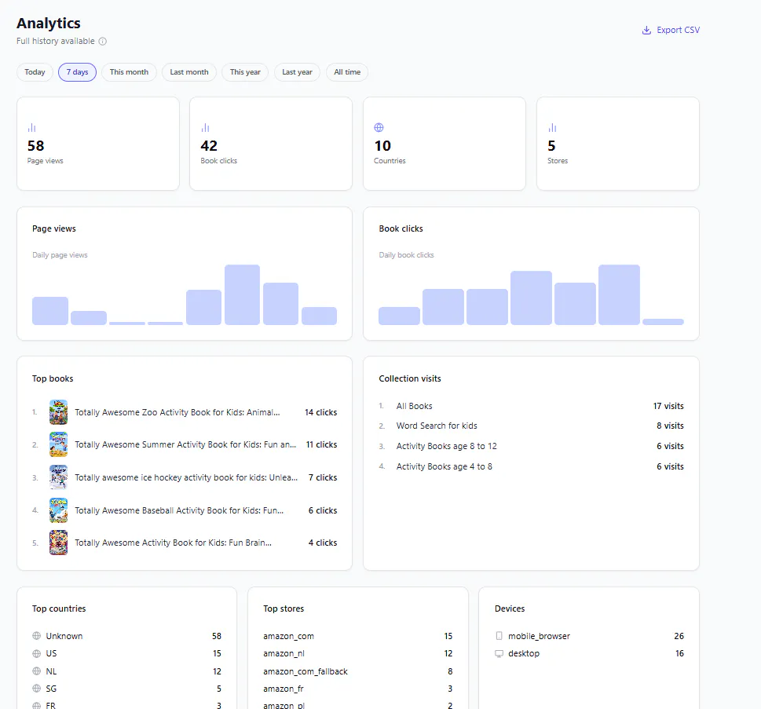
Task: Switch to This month range
Action: click(129, 72)
